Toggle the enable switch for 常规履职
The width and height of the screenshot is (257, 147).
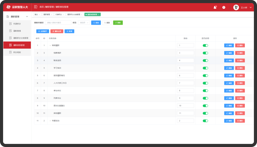point(205,45)
